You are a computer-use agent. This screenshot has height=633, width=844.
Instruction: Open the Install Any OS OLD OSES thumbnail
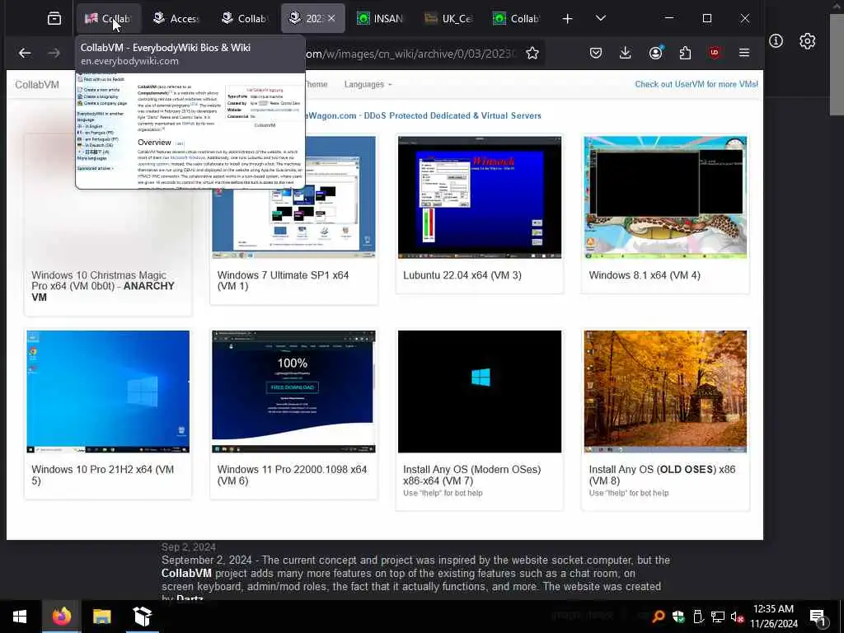[x=665, y=392]
